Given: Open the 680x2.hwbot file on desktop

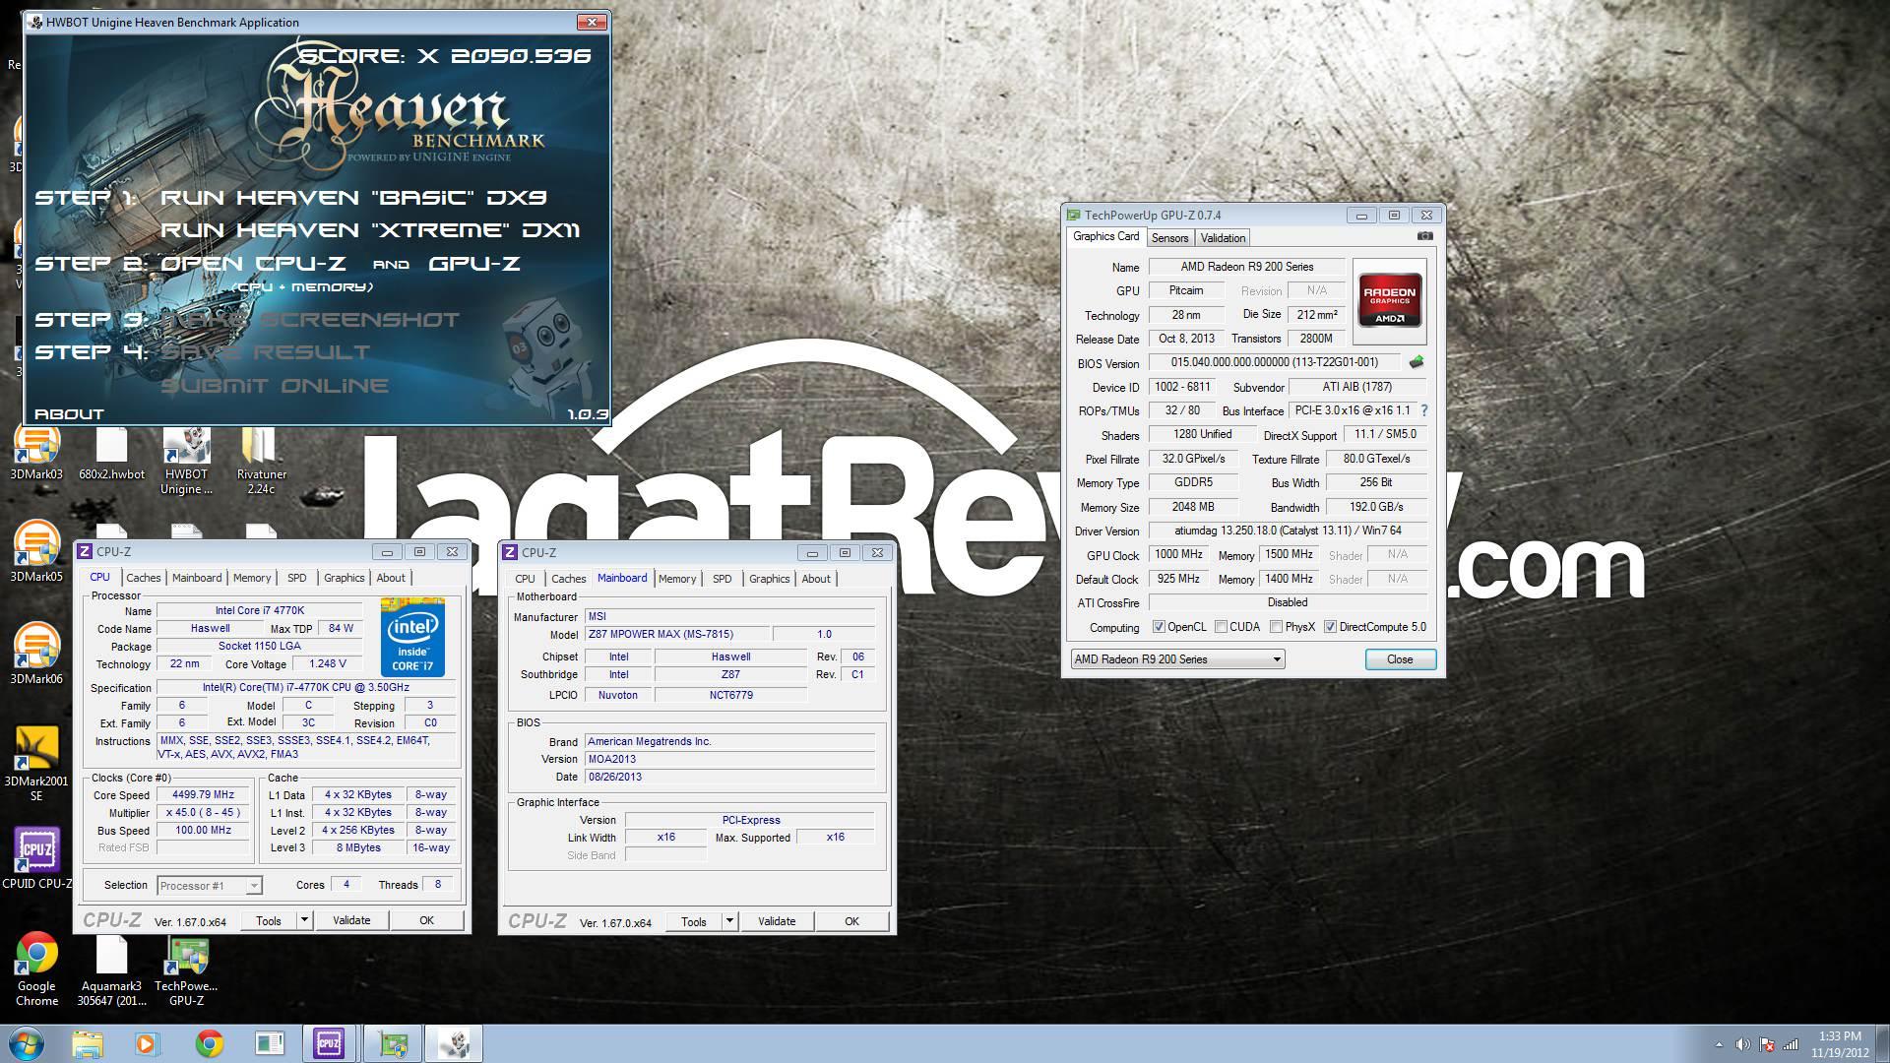Looking at the screenshot, I should 111,454.
